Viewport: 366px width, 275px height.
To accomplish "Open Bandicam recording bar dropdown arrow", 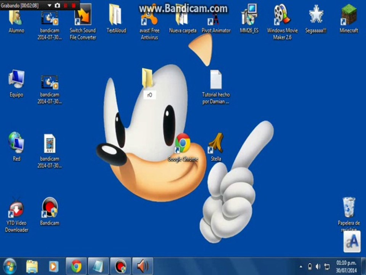I will click(x=49, y=5).
